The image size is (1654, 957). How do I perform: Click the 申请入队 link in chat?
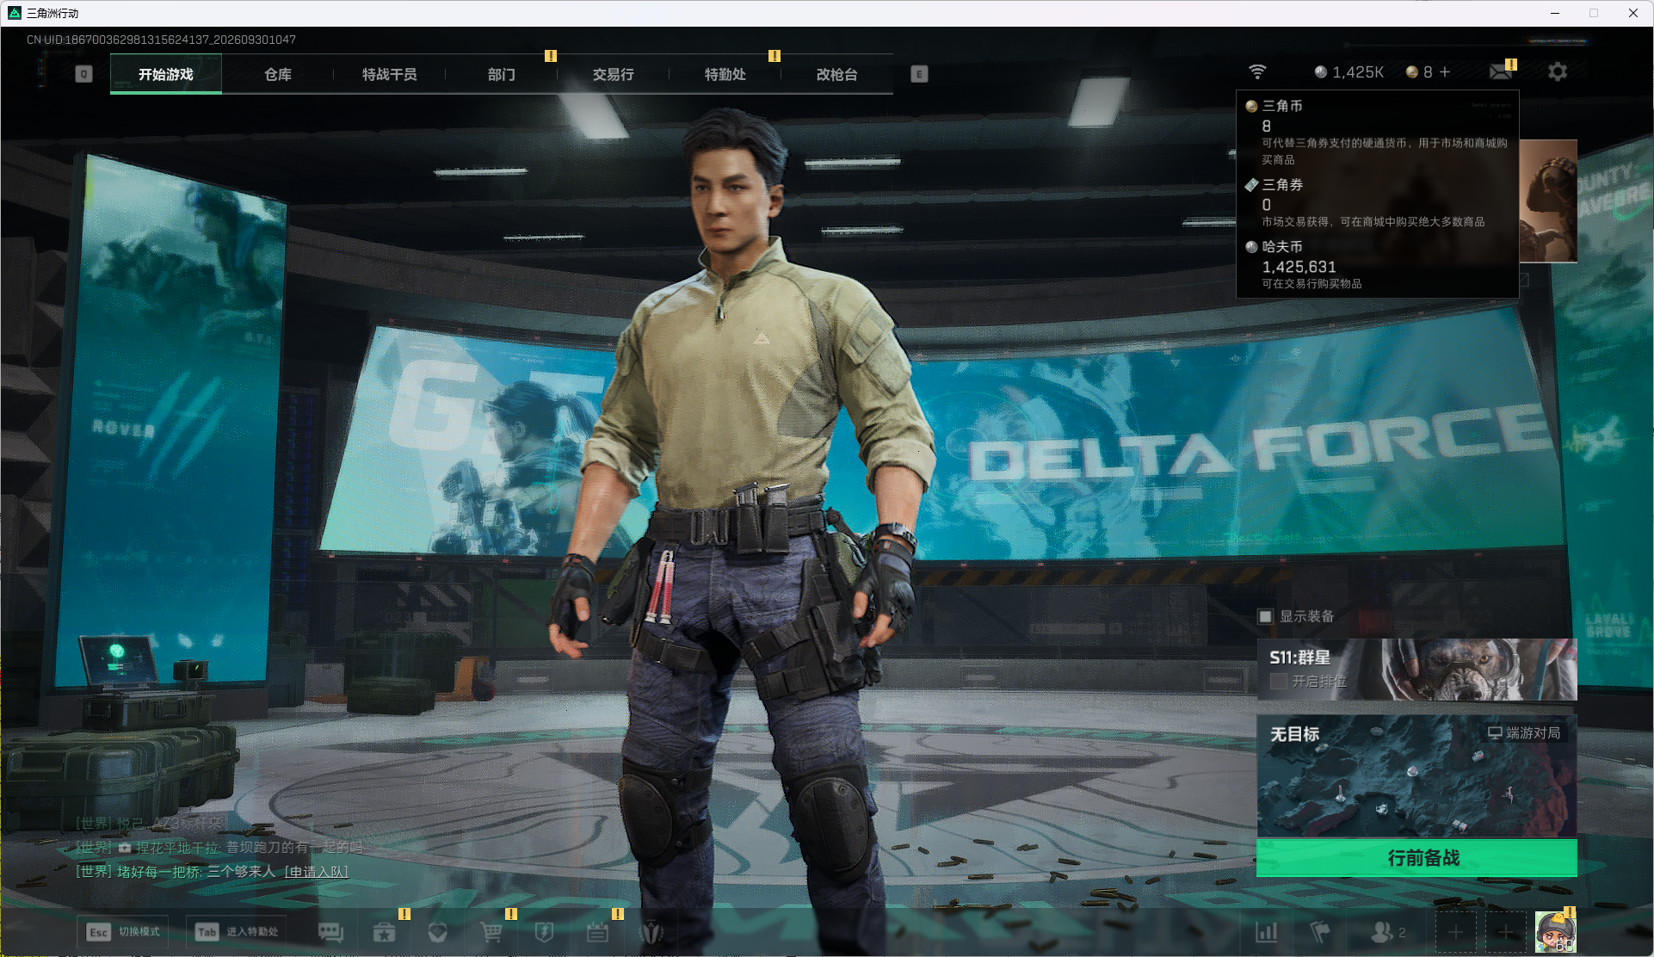[x=316, y=872]
